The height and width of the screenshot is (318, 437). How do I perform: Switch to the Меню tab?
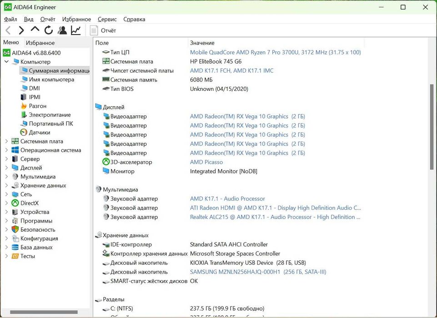tap(11, 42)
